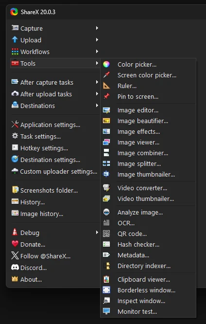Click the Image editor icon
This screenshot has height=324, width=206.
pyautogui.click(x=106, y=110)
